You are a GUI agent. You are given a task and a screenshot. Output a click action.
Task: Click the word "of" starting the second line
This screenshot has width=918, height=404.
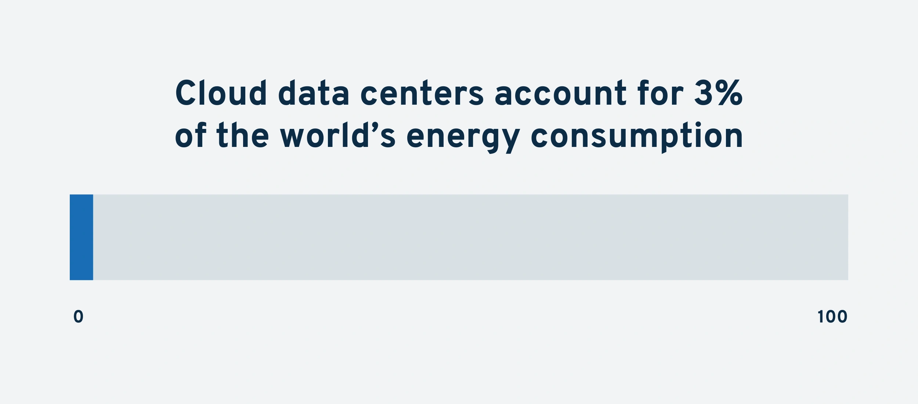(191, 135)
